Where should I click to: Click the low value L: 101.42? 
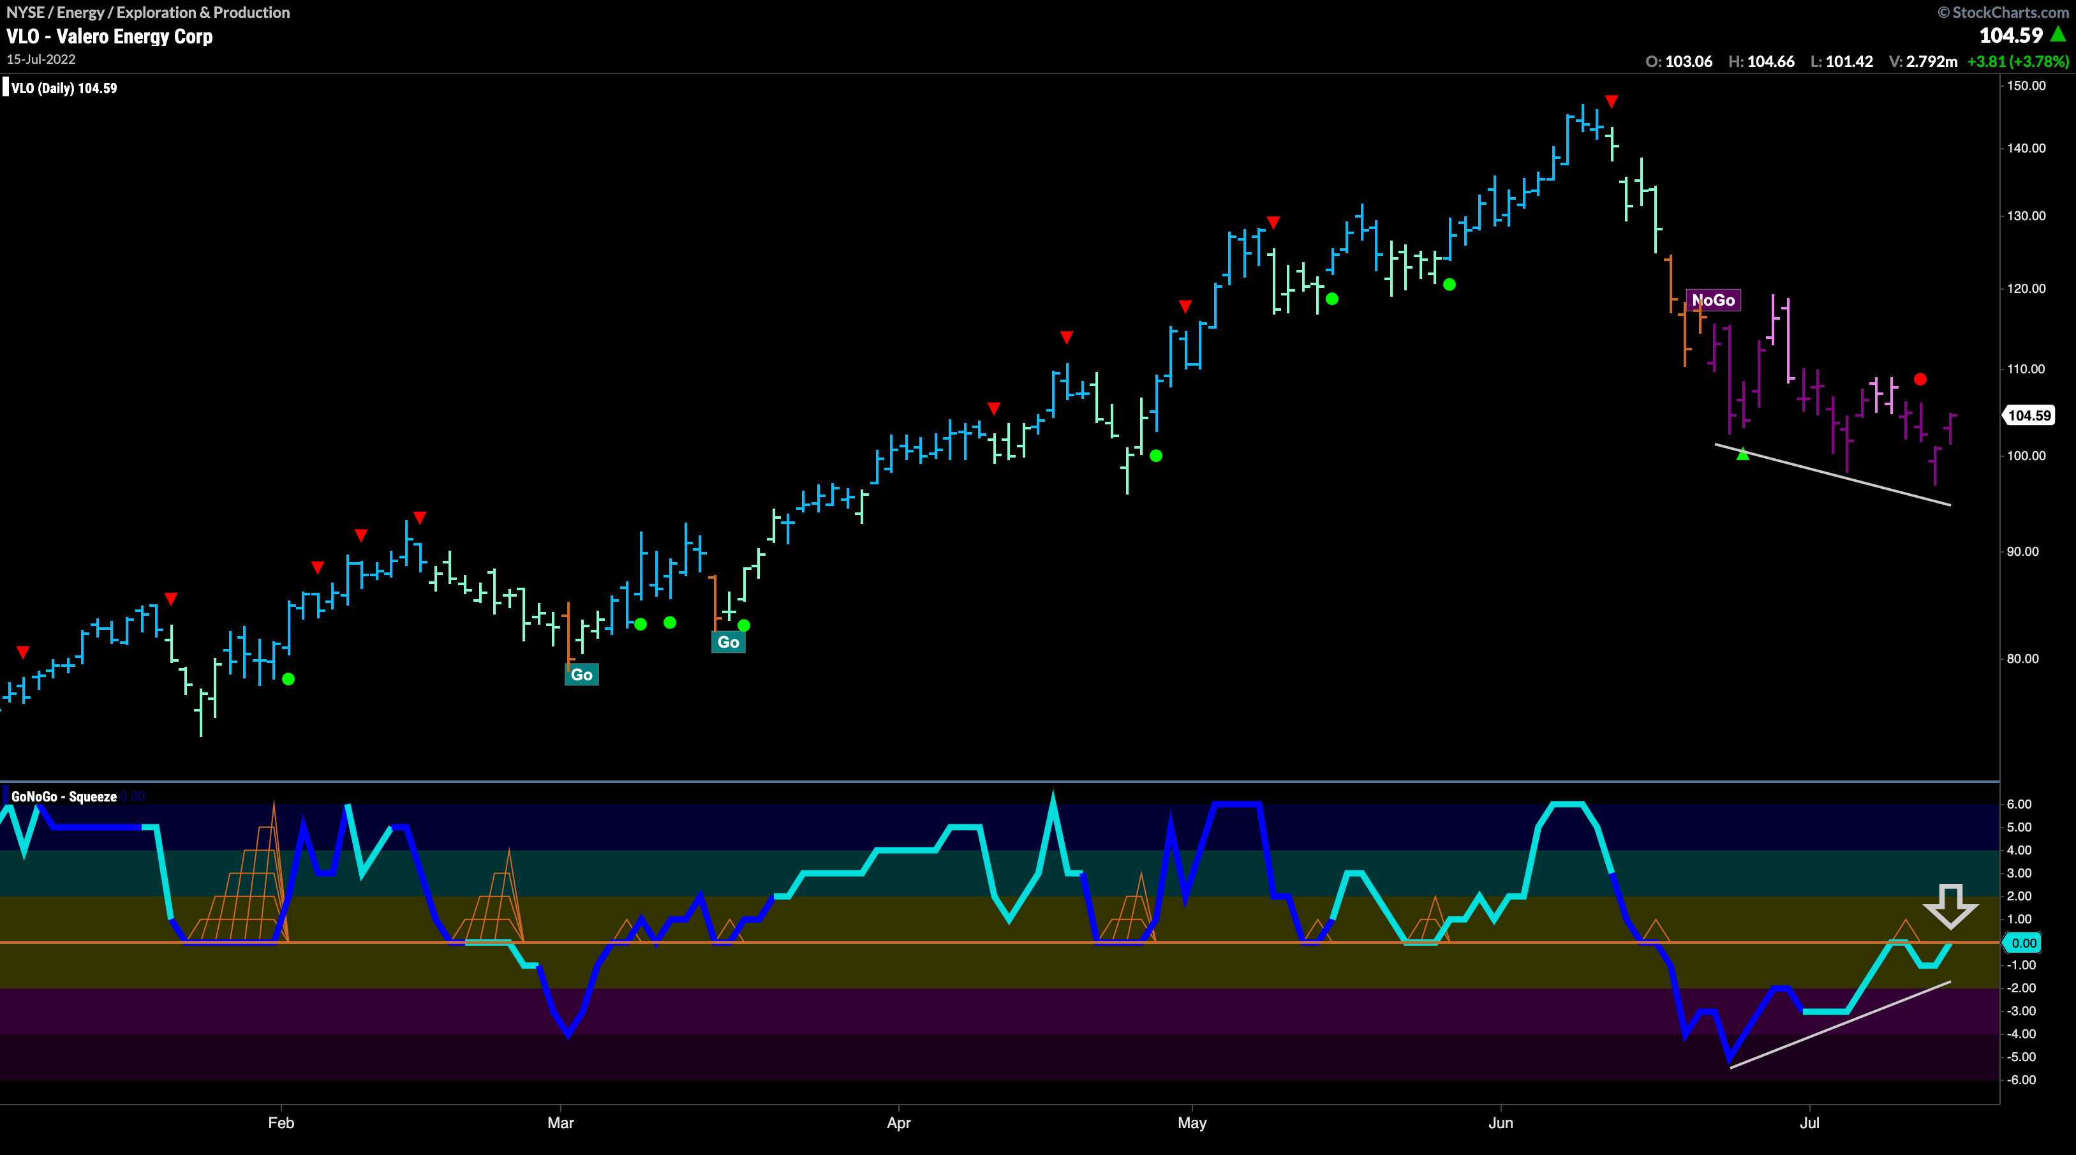click(1841, 61)
